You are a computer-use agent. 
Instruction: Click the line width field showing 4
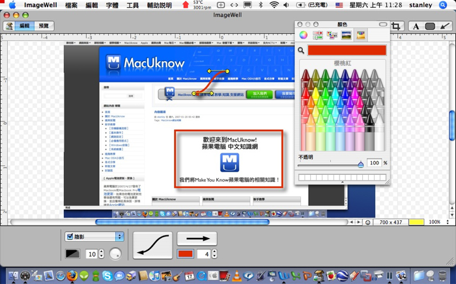point(204,254)
